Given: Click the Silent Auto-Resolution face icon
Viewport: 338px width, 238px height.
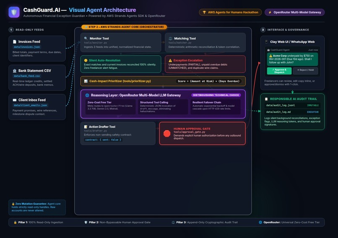Looking at the screenshot, I should pos(86,60).
